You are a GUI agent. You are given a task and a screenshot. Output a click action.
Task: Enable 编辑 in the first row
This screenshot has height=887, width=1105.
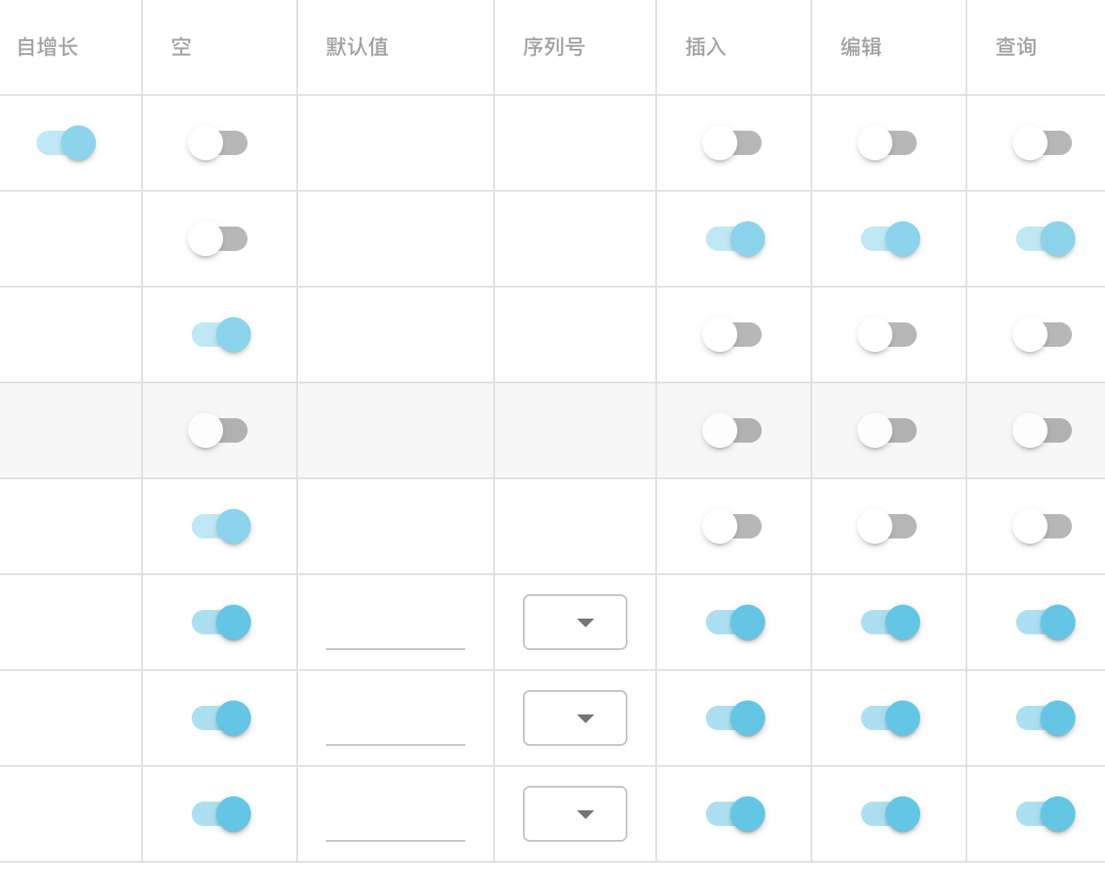click(x=887, y=143)
